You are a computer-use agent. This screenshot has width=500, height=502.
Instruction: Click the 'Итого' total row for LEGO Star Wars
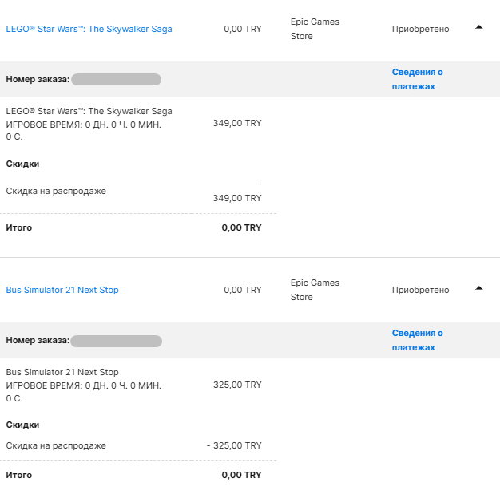tap(19, 227)
